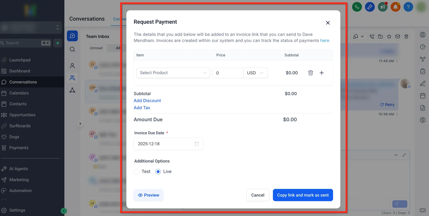Click the new conversation compose icon
The image size is (429, 216).
click(72, 36)
